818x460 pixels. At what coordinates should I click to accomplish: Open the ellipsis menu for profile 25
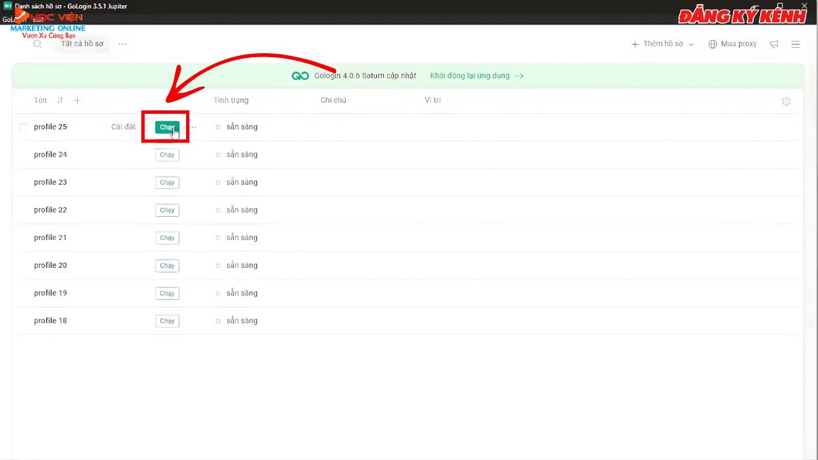tap(194, 127)
